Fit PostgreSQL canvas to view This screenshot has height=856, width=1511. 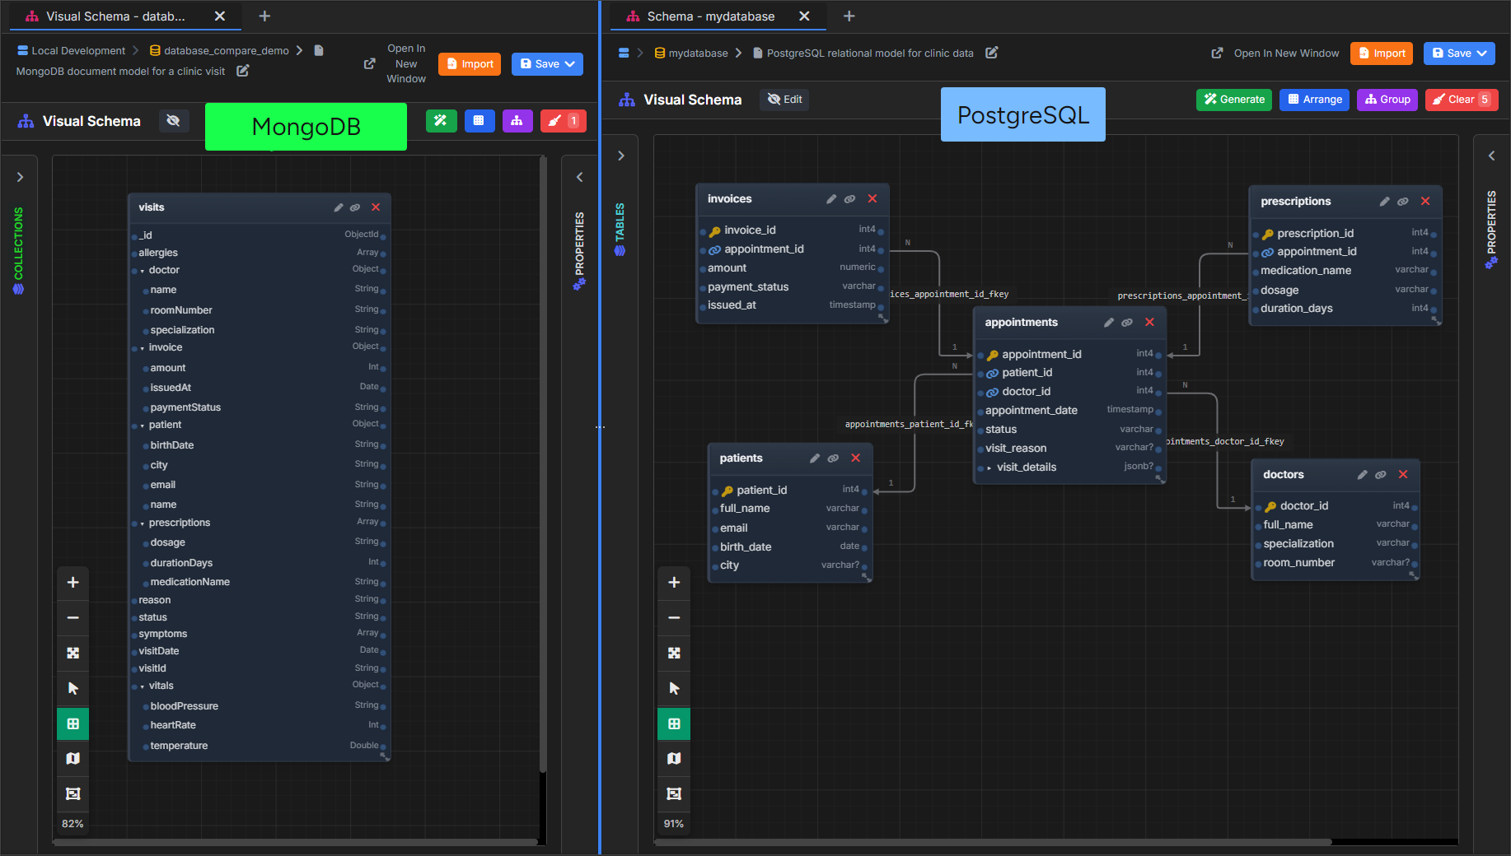[674, 654]
